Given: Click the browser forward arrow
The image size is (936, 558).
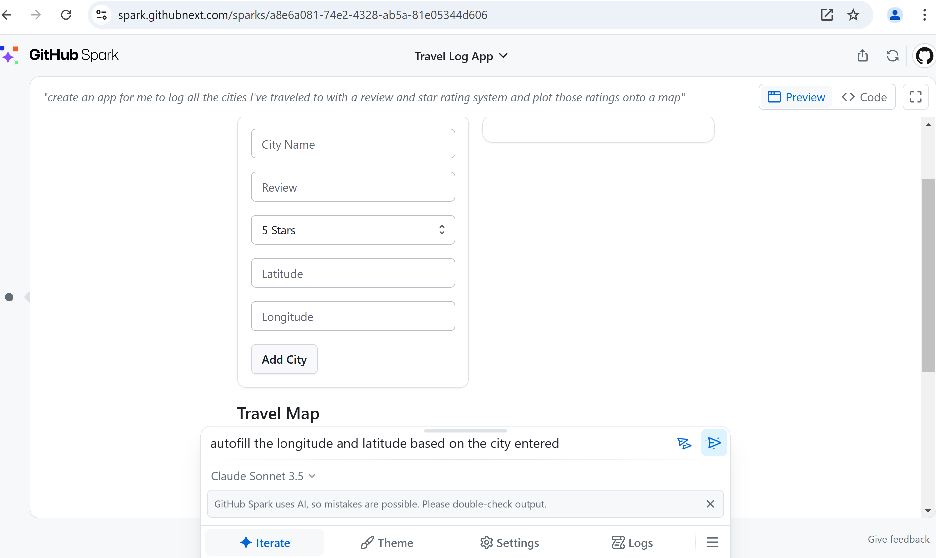Looking at the screenshot, I should (x=36, y=15).
